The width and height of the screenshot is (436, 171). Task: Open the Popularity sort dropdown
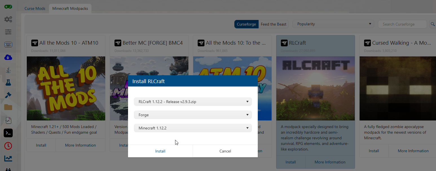coord(333,24)
